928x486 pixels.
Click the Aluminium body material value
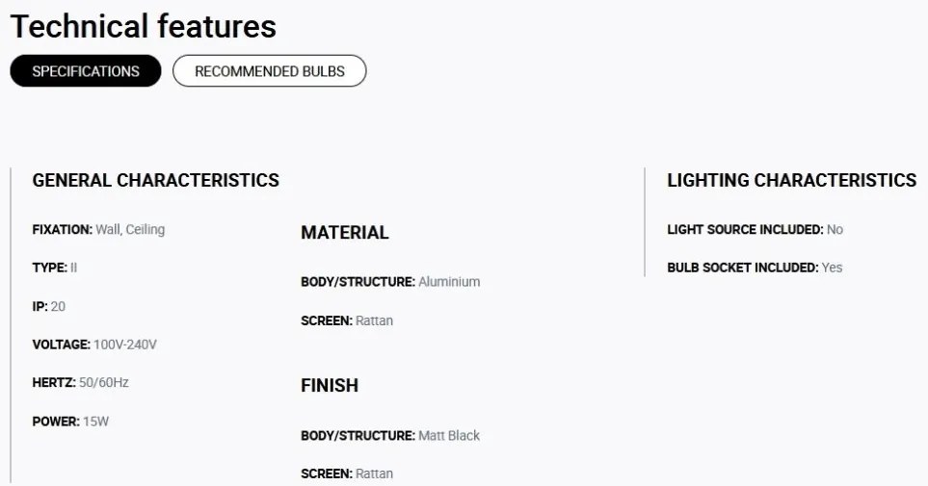pos(449,282)
